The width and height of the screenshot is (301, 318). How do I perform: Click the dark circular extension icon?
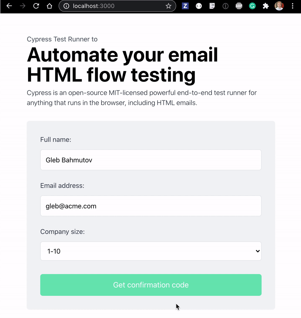point(225,6)
